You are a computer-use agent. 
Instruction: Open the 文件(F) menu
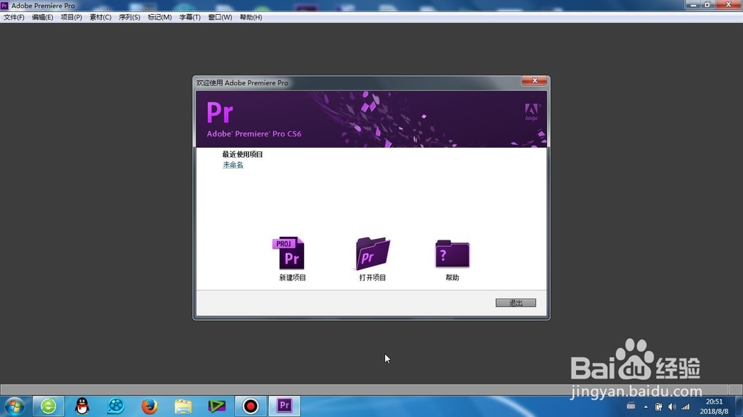click(x=13, y=17)
